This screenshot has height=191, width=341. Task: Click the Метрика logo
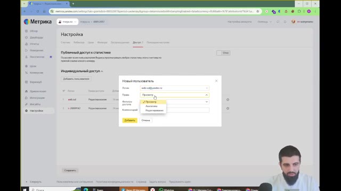click(x=38, y=22)
